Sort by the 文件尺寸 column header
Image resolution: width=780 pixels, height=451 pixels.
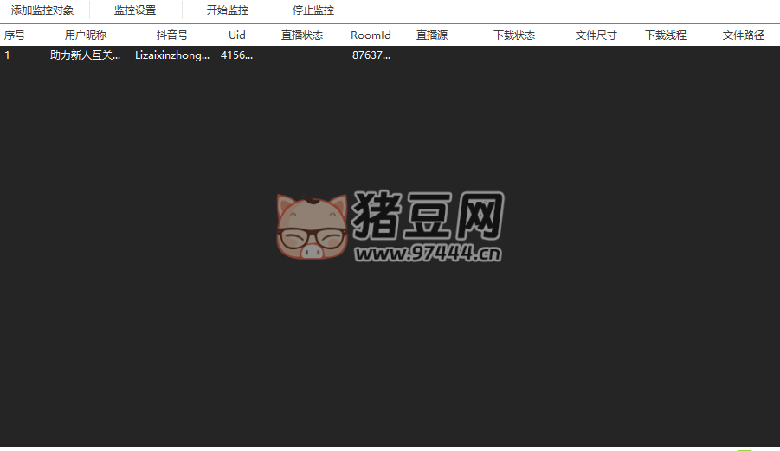point(596,35)
